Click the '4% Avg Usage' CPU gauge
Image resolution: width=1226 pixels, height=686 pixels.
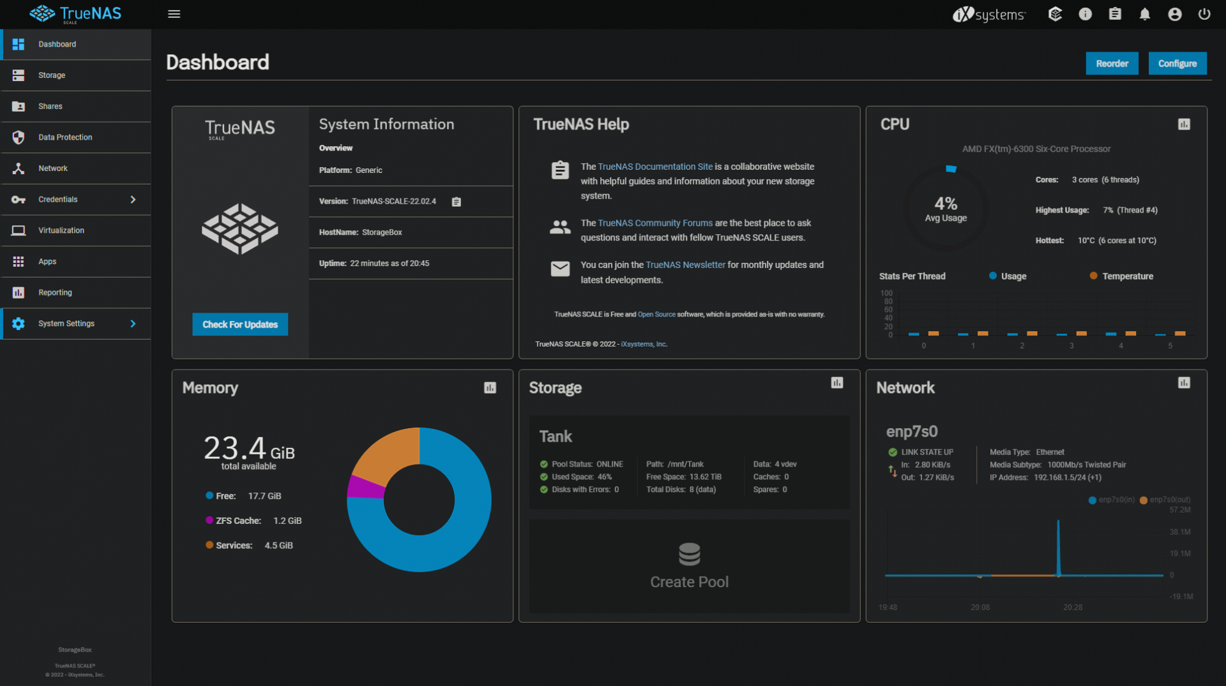946,209
